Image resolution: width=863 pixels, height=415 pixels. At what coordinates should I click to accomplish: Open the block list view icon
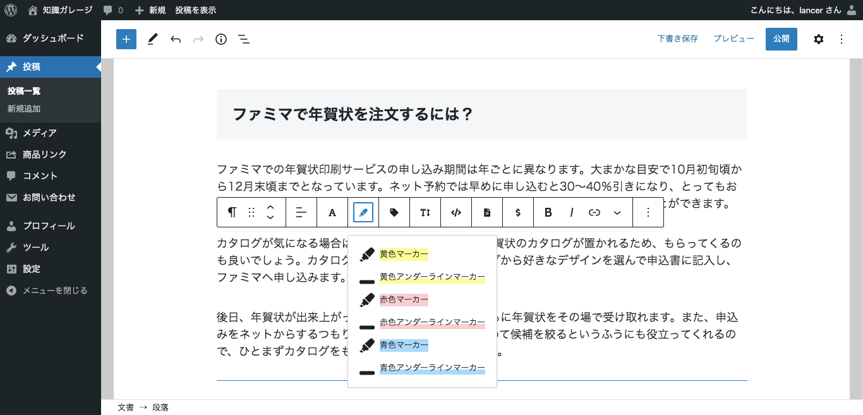tap(244, 39)
